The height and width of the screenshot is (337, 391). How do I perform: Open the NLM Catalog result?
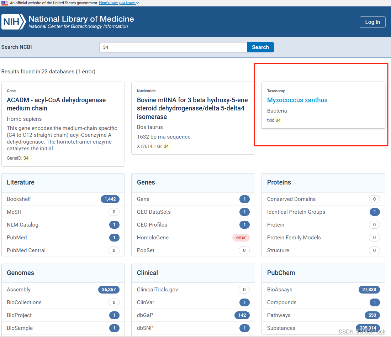63,225
